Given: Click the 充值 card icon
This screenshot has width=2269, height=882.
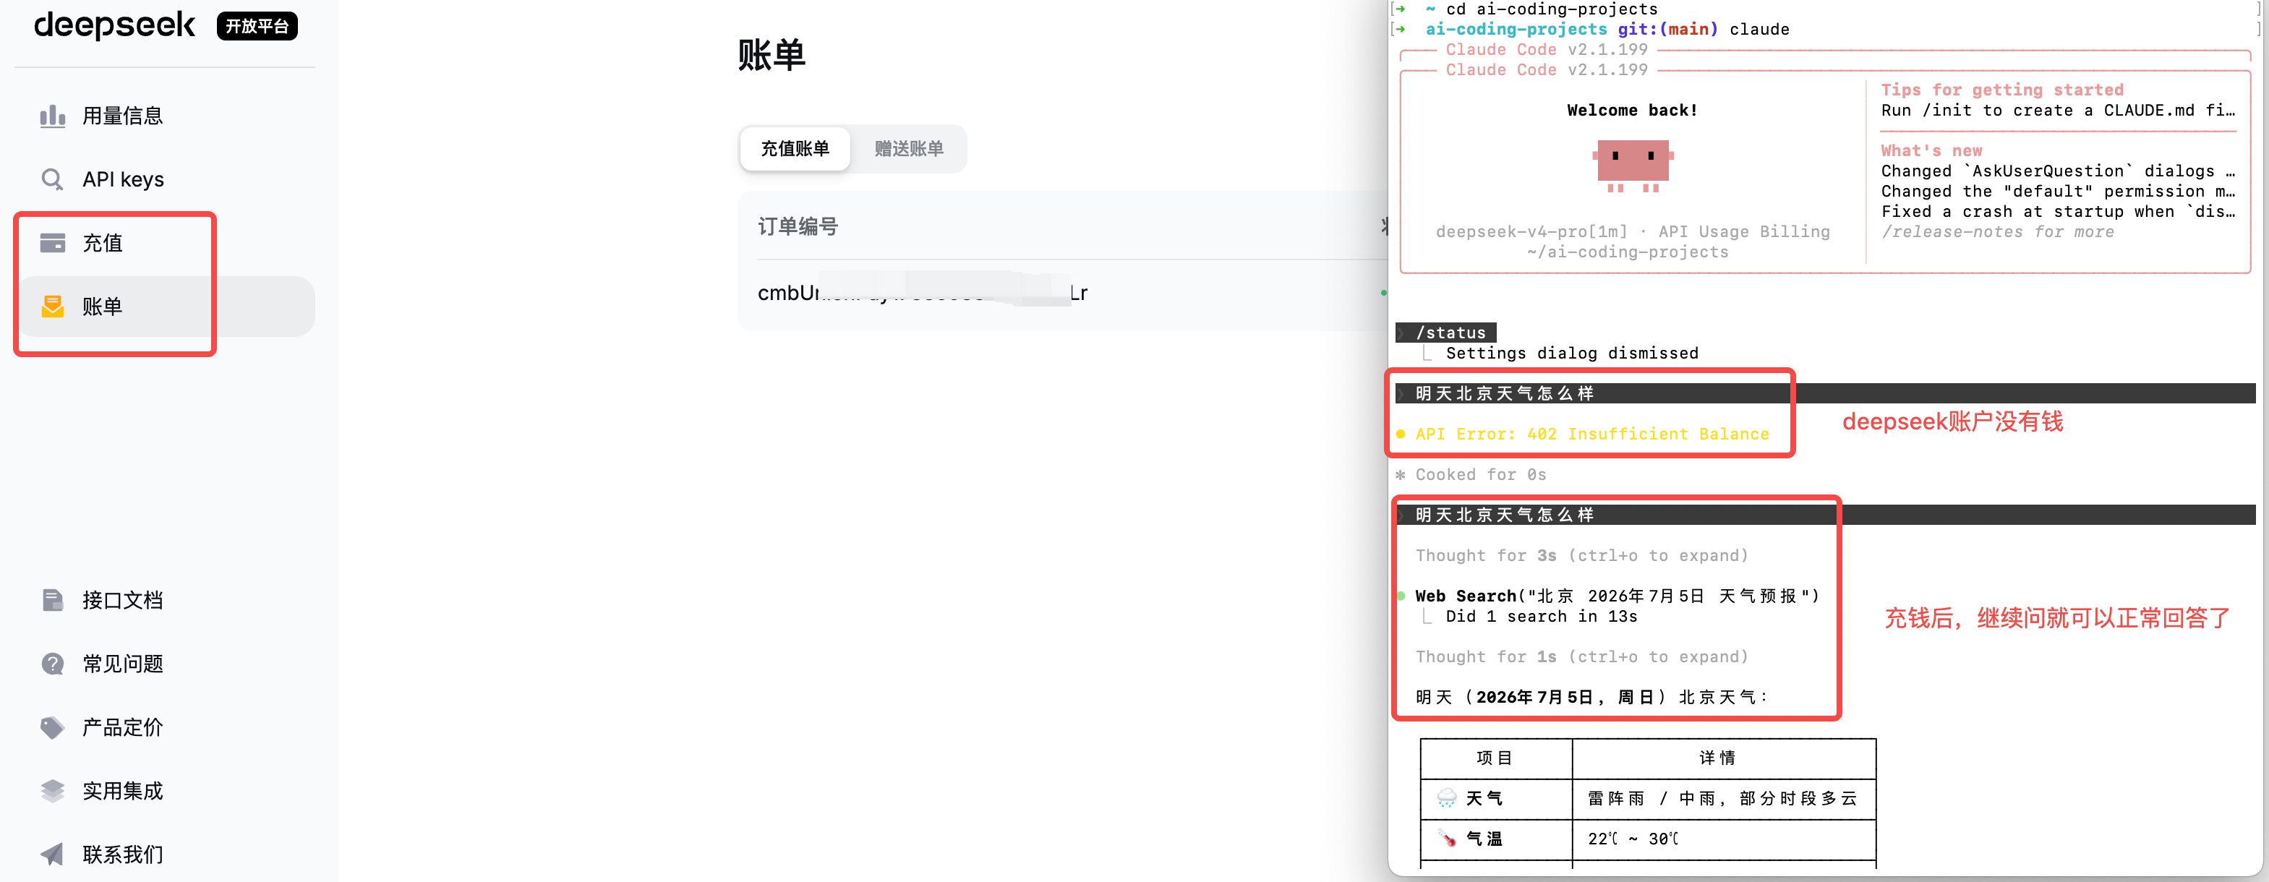Looking at the screenshot, I should pos(53,243).
